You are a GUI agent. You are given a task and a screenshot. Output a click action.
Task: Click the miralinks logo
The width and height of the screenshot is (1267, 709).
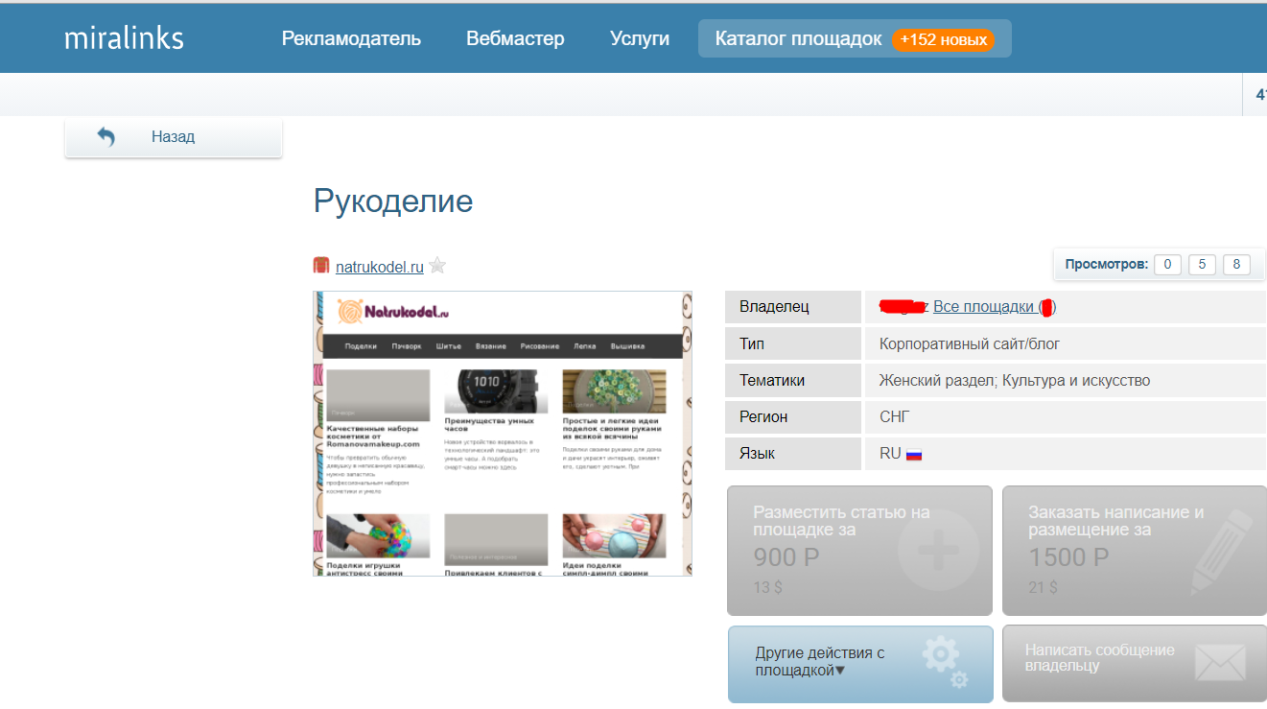coord(124,38)
